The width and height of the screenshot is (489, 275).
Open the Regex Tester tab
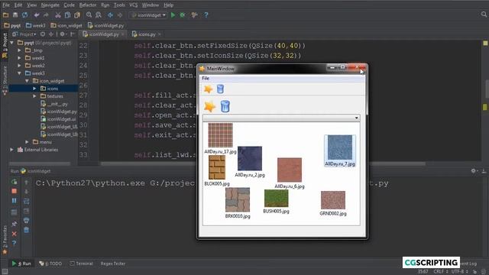tap(112, 264)
